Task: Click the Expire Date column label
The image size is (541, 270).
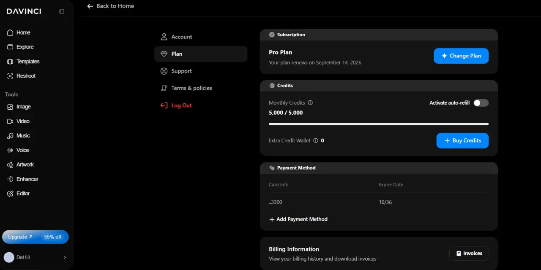Action: click(x=391, y=185)
